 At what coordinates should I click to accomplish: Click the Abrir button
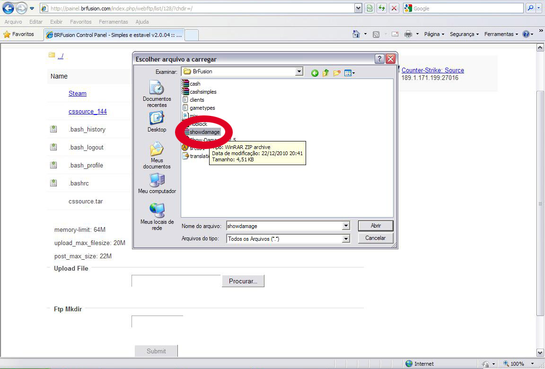click(375, 226)
